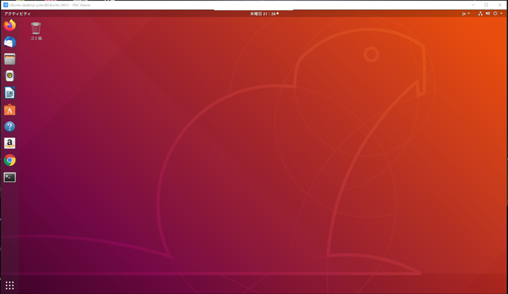This screenshot has height=294, width=508.
Task: Launch Google Chrome from dock
Action: click(x=10, y=160)
